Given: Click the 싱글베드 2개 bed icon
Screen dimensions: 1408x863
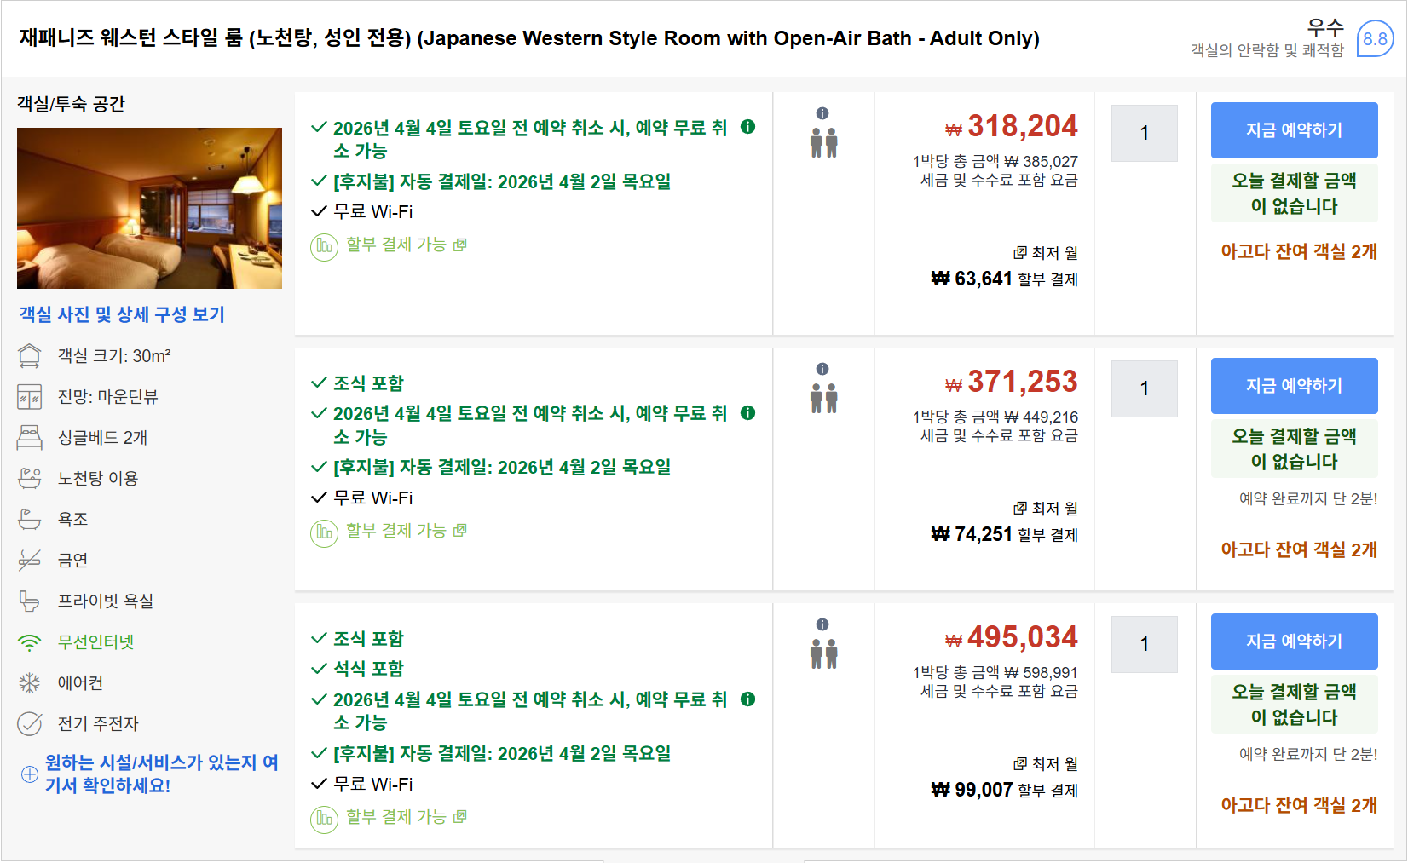Looking at the screenshot, I should pos(31,437).
